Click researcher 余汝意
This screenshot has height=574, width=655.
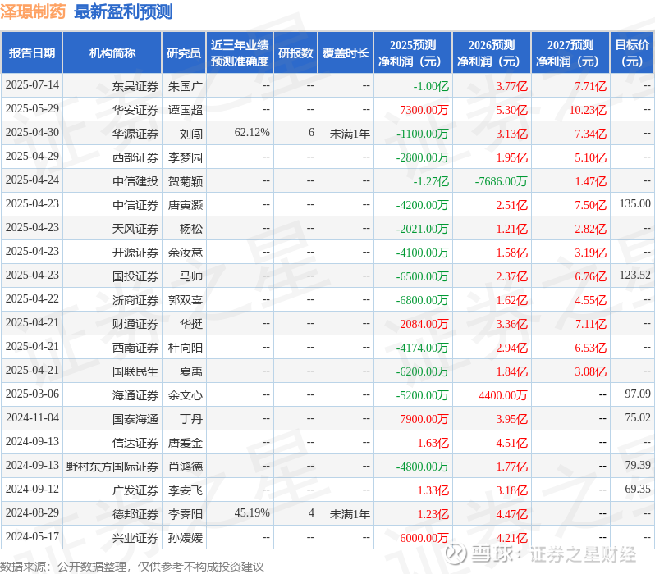185,253
